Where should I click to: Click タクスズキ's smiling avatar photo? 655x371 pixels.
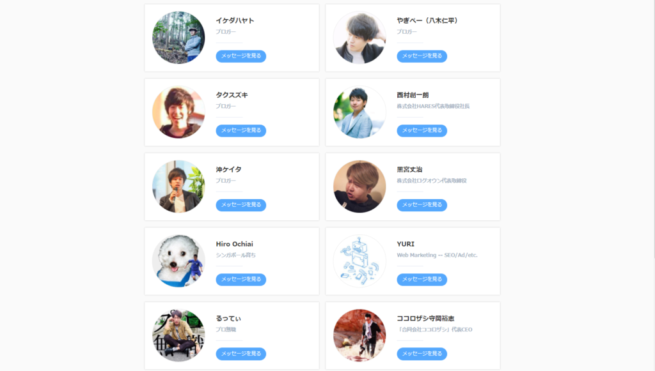click(x=178, y=112)
